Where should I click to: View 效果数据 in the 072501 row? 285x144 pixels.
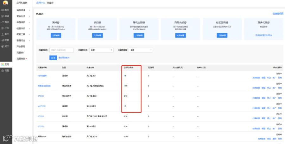click(256, 129)
